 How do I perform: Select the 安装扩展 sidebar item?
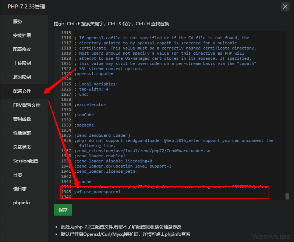click(22, 36)
